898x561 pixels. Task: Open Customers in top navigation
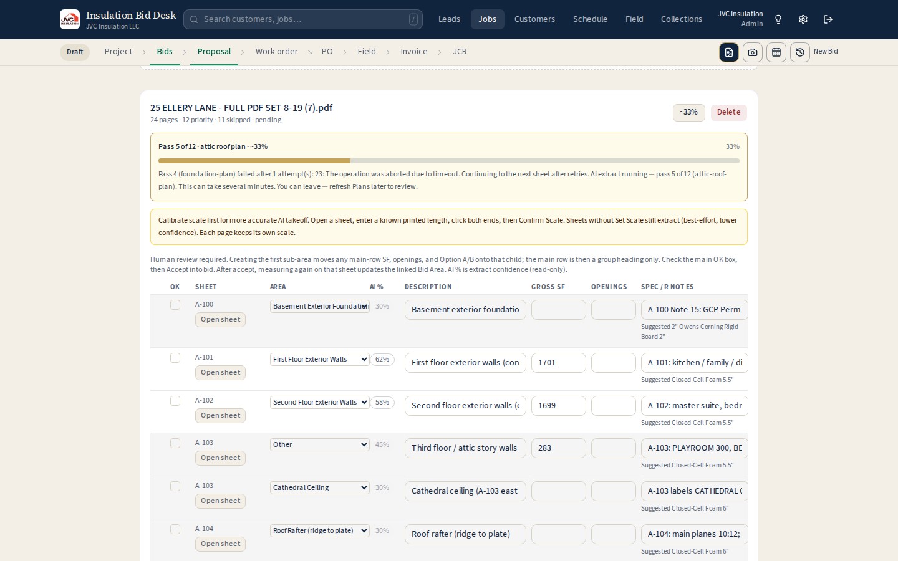[534, 19]
